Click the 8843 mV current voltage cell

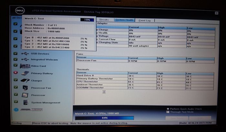(143, 37)
